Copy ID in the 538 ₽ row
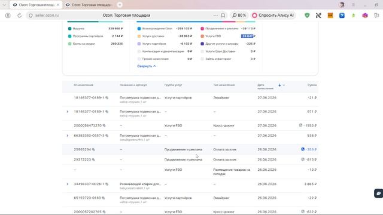This screenshot has height=215, width=383. [107, 136]
